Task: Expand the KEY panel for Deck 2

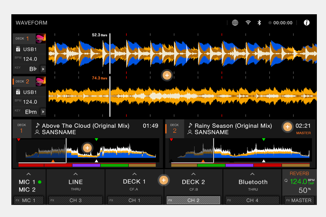Action: [x=43, y=111]
